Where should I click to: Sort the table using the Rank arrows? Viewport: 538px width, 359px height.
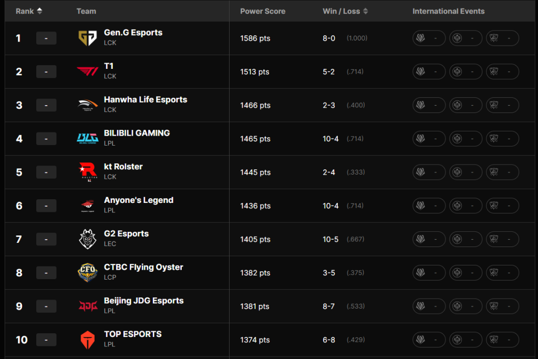[x=39, y=11]
